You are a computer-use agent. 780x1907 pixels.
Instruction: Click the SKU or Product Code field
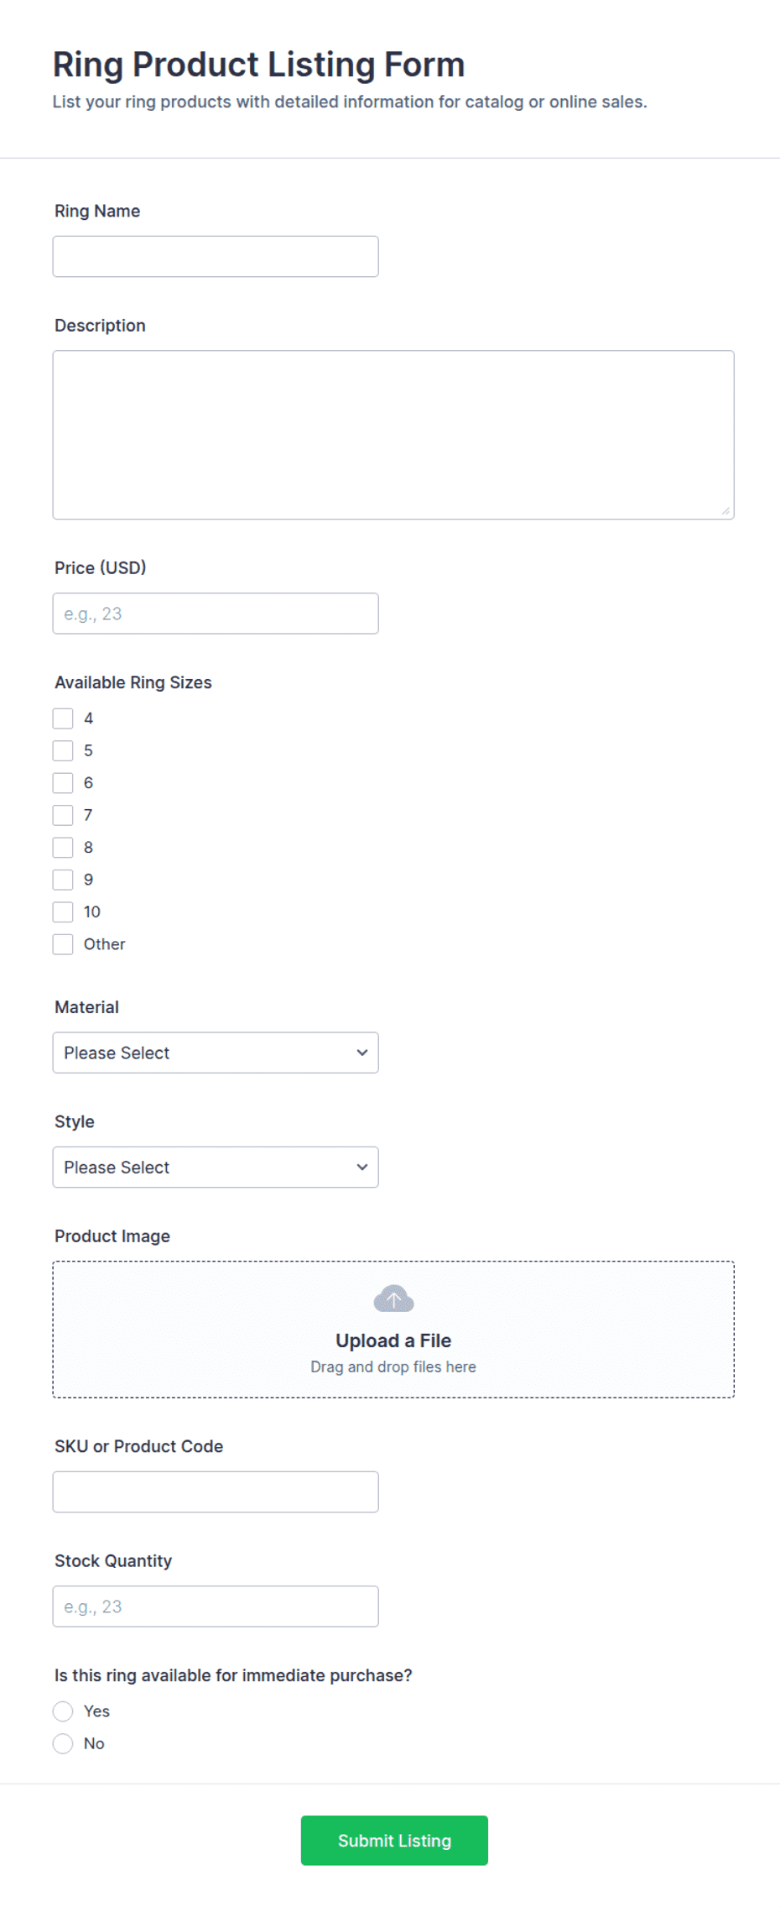point(216,1492)
